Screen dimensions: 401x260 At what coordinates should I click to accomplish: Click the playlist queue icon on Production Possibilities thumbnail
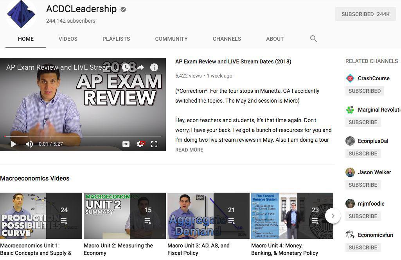(64, 220)
